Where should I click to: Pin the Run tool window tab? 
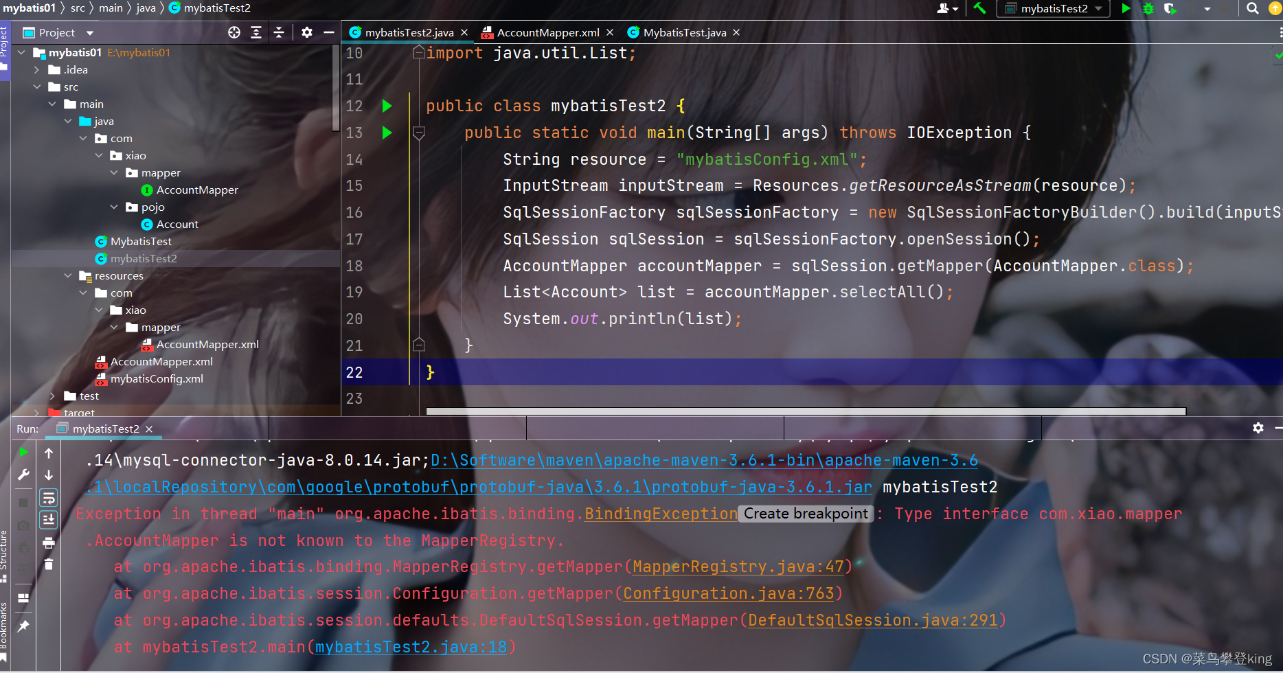click(23, 624)
